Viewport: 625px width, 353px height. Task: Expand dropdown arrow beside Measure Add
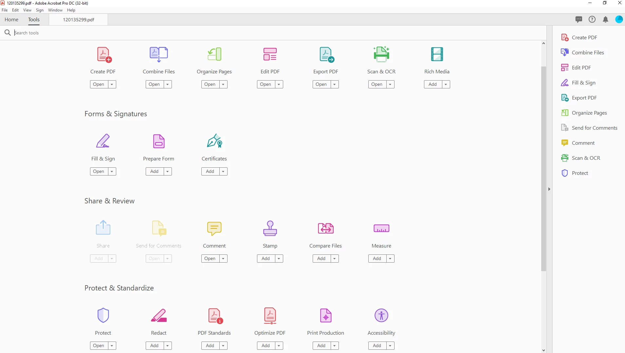[x=390, y=258]
